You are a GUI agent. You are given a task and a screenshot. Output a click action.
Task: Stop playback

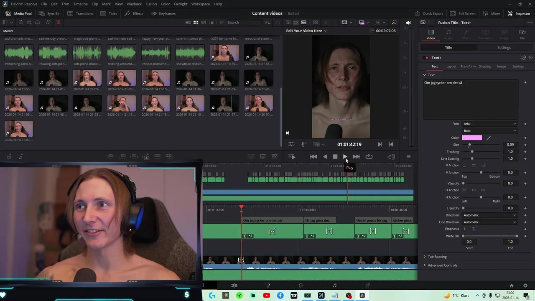coord(335,156)
